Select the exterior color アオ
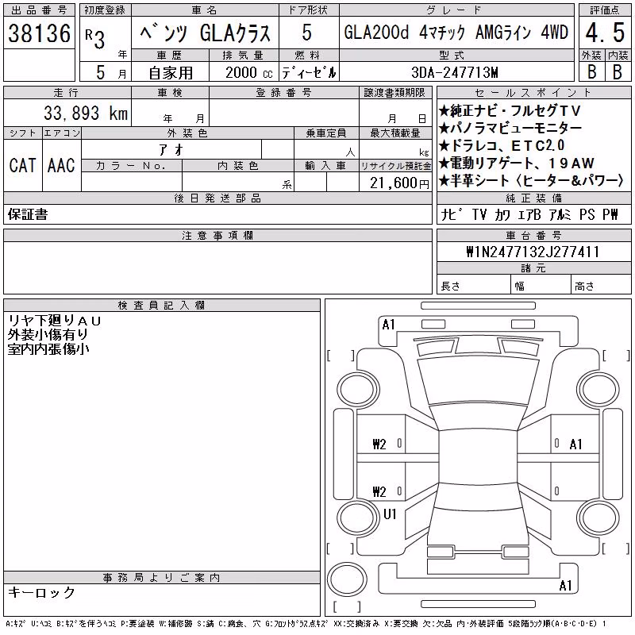This screenshot has width=635, height=635. 171,150
